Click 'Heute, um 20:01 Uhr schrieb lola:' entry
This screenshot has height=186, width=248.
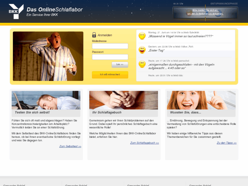[165, 75]
